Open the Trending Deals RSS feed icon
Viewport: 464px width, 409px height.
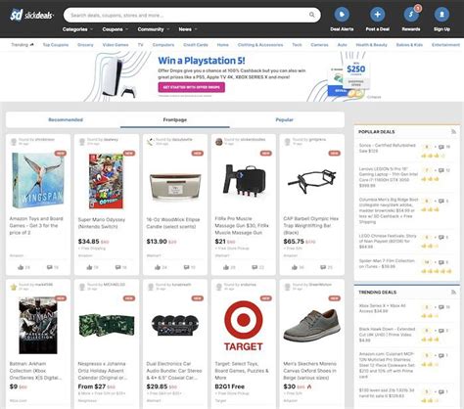453,293
